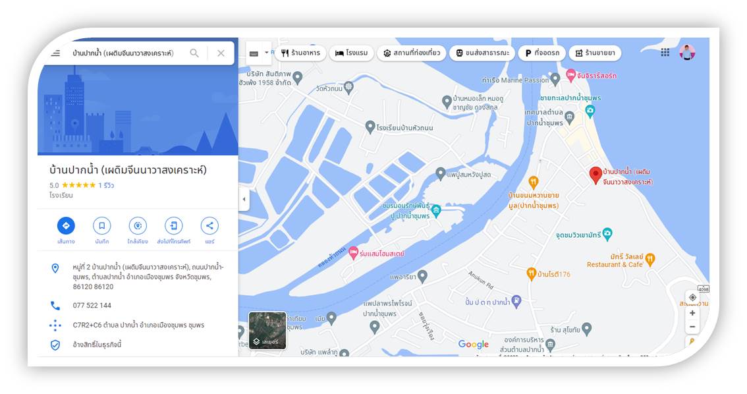Send place to phone (ส่งไปที่โทรศัพท์)
Viewport: 747px width, 394px height.
174,225
